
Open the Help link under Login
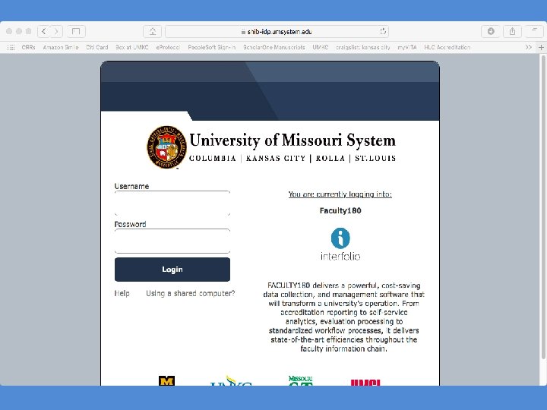click(122, 294)
